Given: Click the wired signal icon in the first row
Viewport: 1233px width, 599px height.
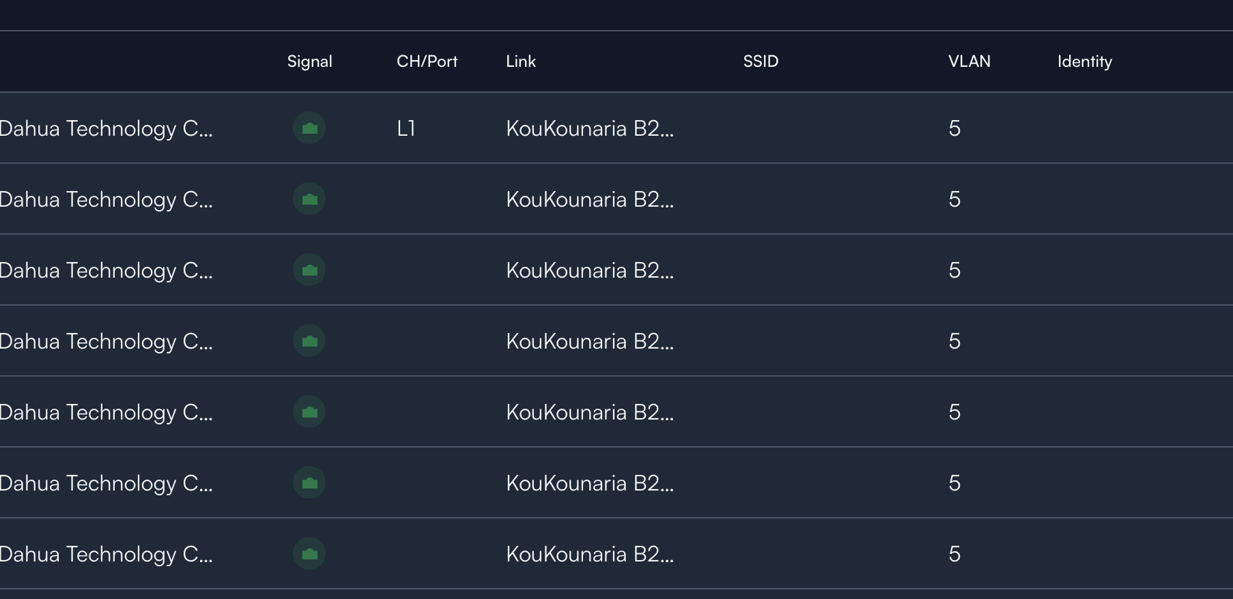Looking at the screenshot, I should tap(309, 128).
